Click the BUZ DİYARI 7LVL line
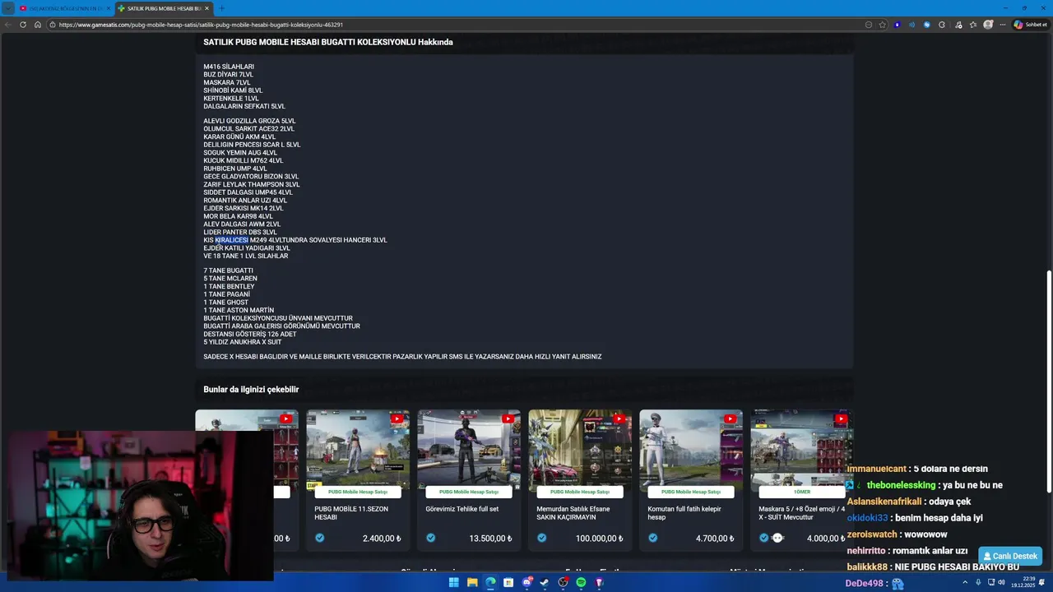Image resolution: width=1053 pixels, height=592 pixels. [228, 75]
